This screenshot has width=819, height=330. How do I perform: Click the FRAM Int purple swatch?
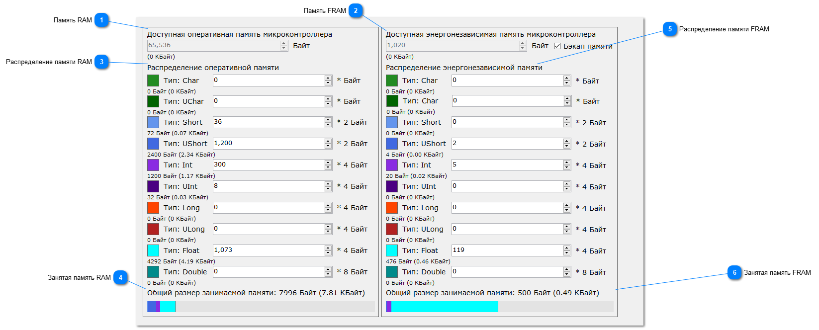[x=392, y=165]
